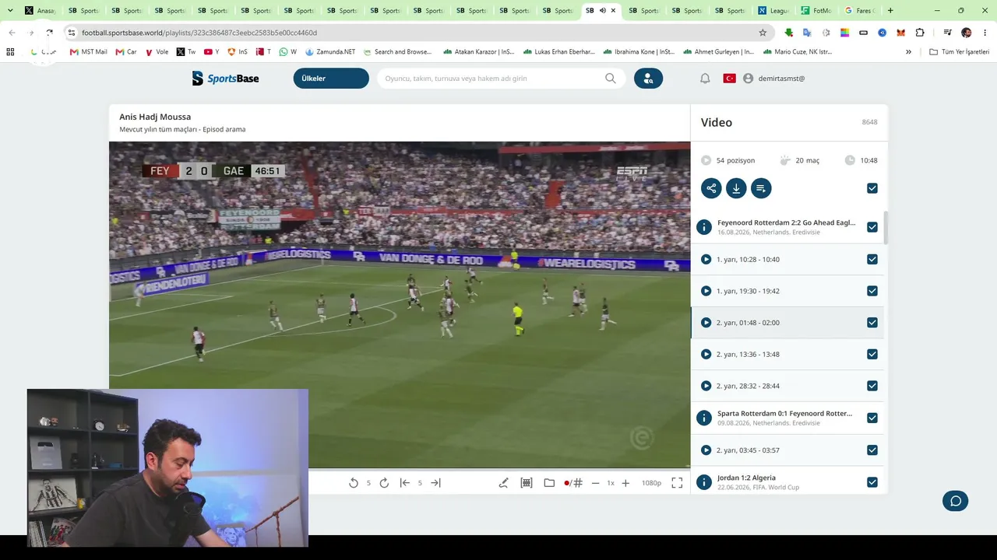
Task: Switch to the League browser tab
Action: [773, 11]
